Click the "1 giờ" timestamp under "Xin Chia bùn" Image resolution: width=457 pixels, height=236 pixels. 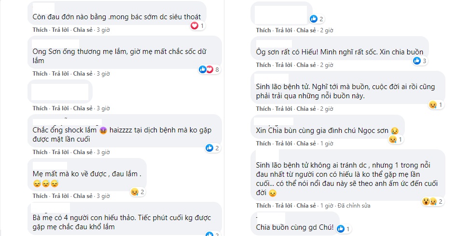[327, 144]
